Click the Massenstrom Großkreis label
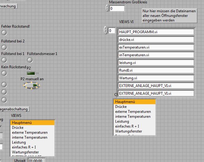The width and height of the screenshot is (204, 162). pyautogui.click(x=128, y=2)
